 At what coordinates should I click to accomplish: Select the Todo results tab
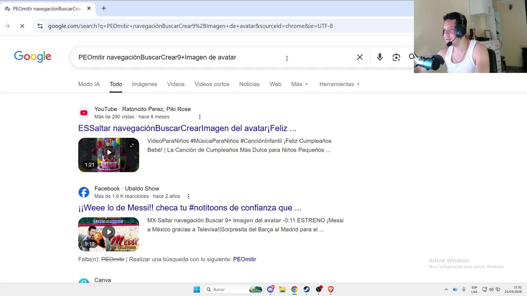[116, 84]
